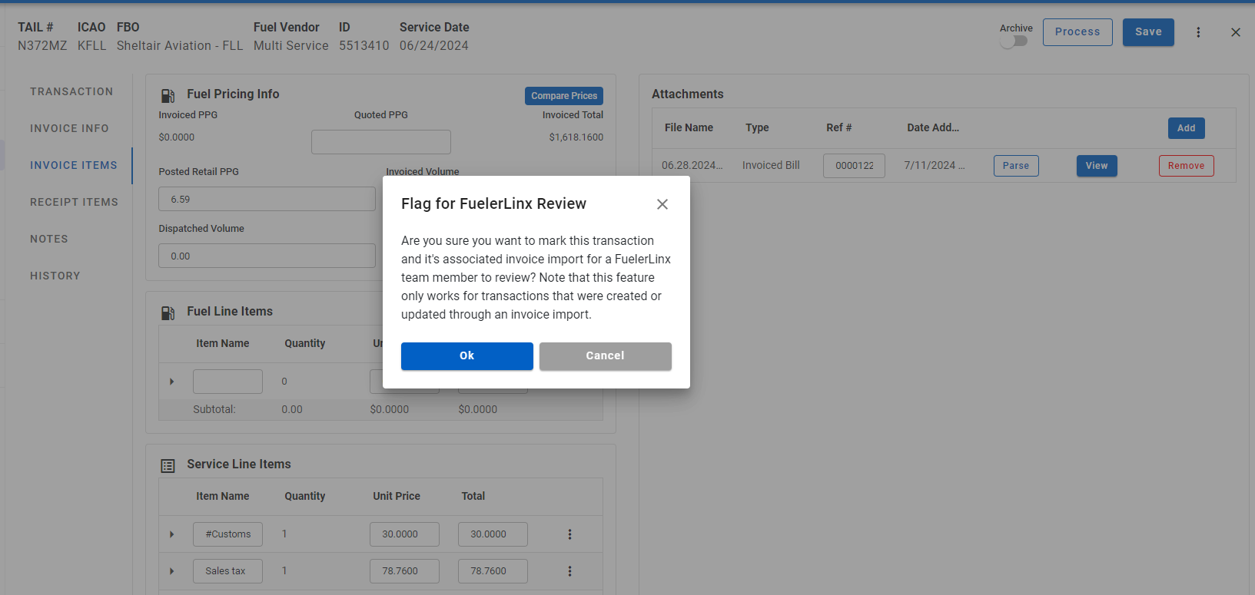
Task: Open the options menu for the #Customs row
Action: tap(569, 534)
